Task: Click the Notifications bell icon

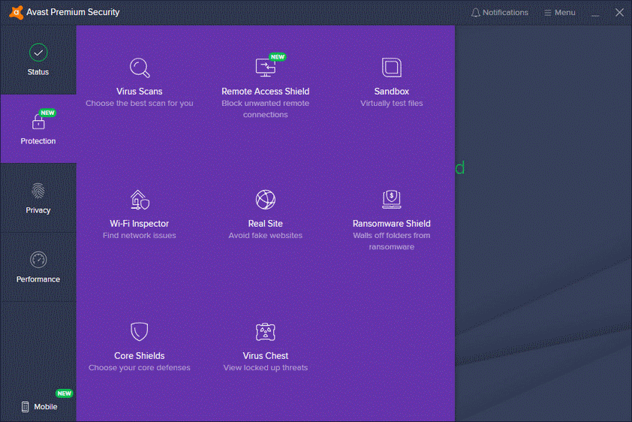Action: (476, 13)
